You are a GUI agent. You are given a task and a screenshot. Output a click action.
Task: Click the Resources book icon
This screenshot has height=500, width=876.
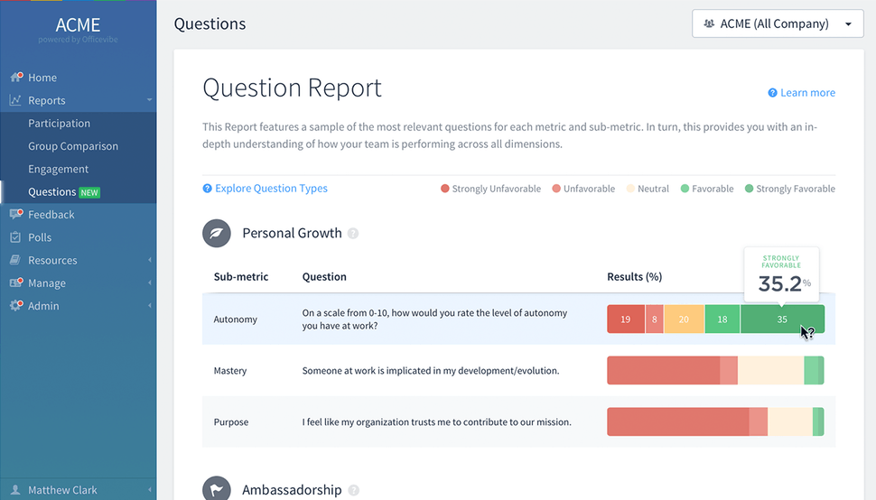pos(15,260)
